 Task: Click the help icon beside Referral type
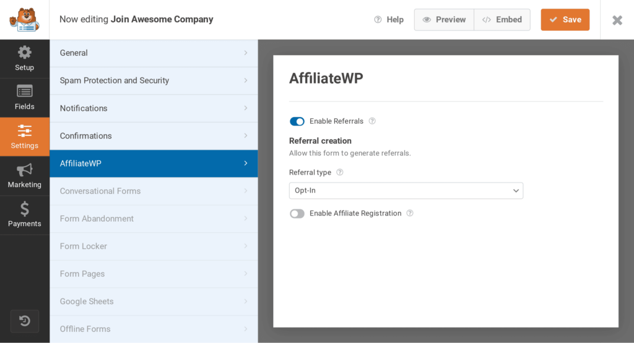click(340, 172)
